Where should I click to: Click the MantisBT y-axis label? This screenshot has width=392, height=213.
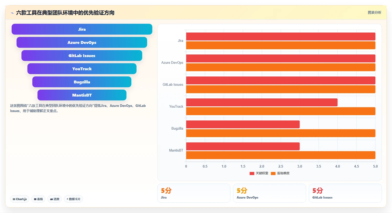coord(176,150)
